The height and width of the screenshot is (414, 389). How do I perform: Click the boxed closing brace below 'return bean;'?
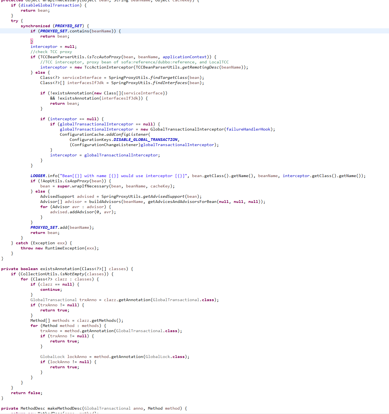(32, 41)
